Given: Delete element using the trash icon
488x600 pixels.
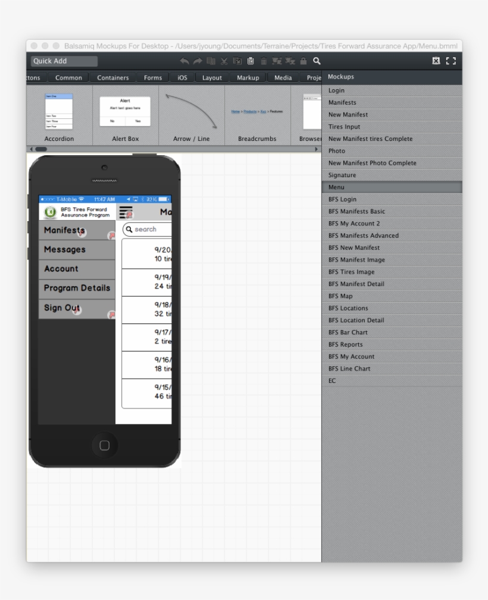Looking at the screenshot, I should point(262,61).
